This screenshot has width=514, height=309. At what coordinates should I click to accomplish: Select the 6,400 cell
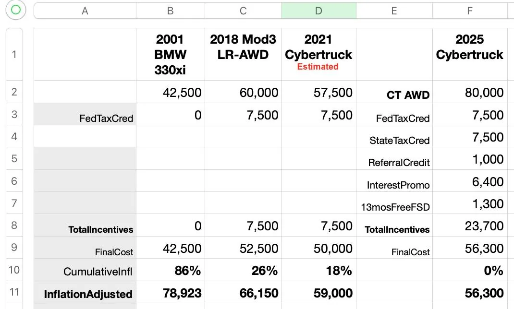[x=470, y=181]
